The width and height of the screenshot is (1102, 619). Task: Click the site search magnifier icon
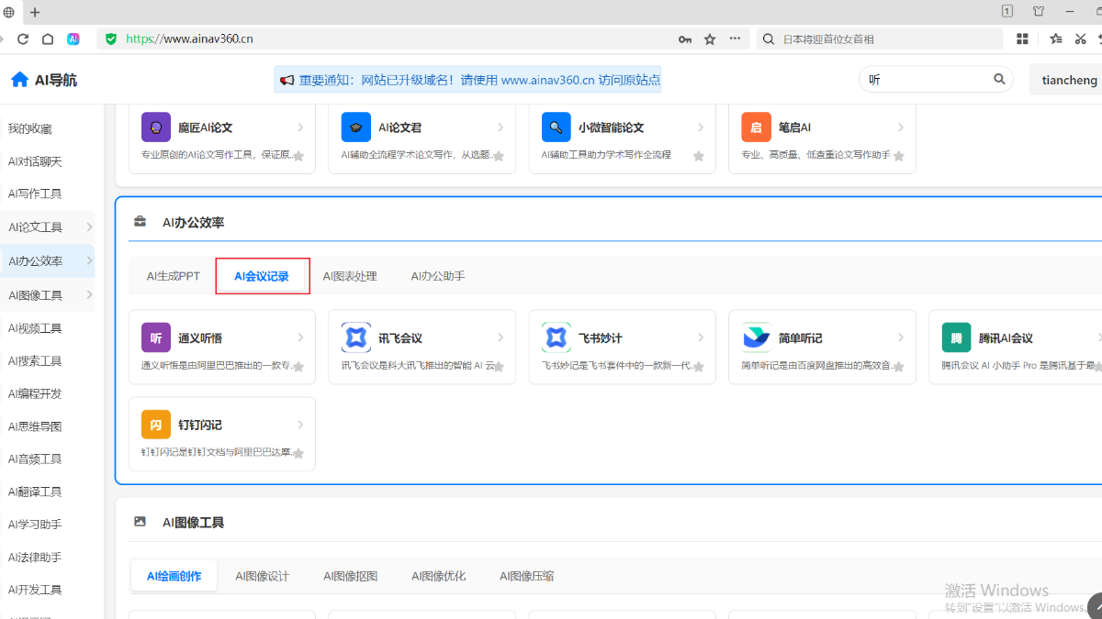click(x=999, y=80)
